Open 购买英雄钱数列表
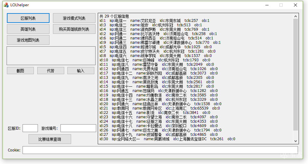Viewport: 308px width, 164px height. pyautogui.click(x=74, y=29)
